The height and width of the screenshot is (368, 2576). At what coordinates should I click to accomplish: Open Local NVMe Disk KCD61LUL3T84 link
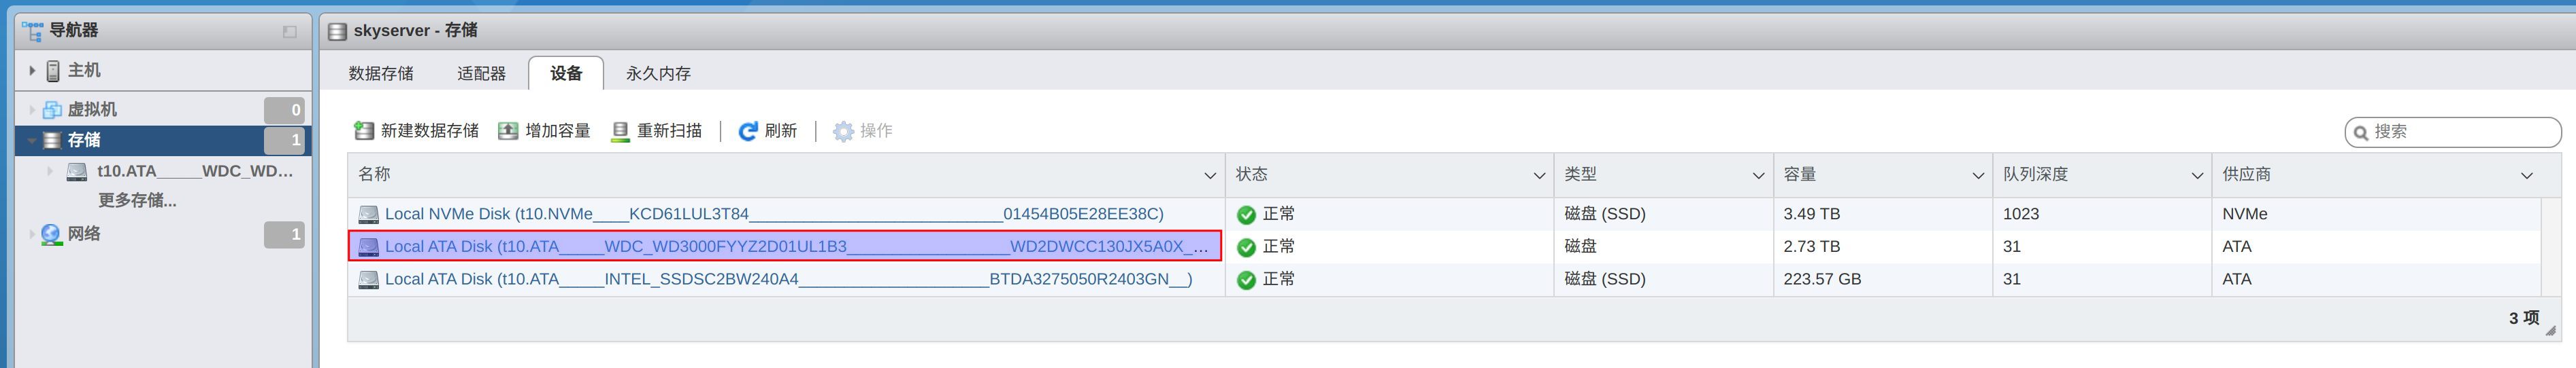pos(774,215)
